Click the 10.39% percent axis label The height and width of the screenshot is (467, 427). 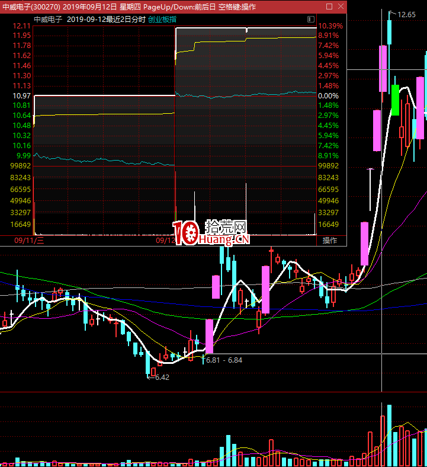[330, 26]
